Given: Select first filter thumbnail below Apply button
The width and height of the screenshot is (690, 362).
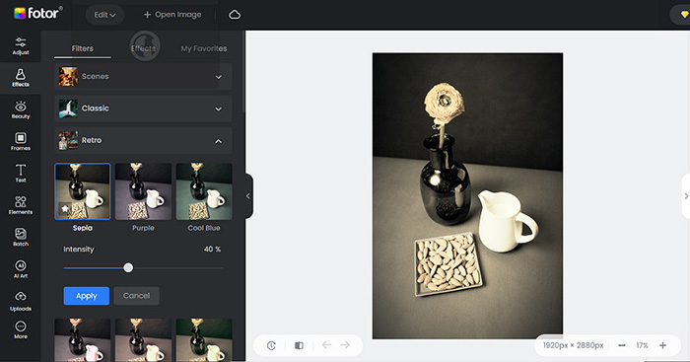Looking at the screenshot, I should click(x=82, y=339).
